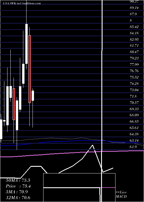Click the '12MA : 70.6' legend text

tap(18, 197)
